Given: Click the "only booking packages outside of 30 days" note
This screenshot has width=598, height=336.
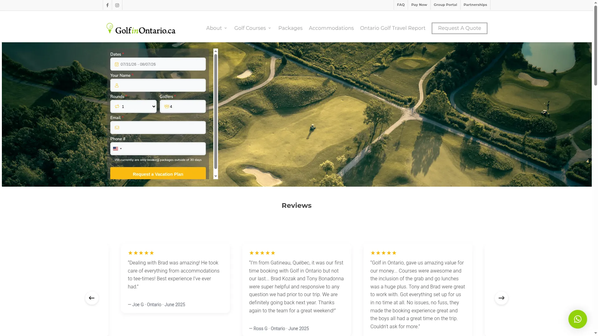Looking at the screenshot, I should 158,160.
